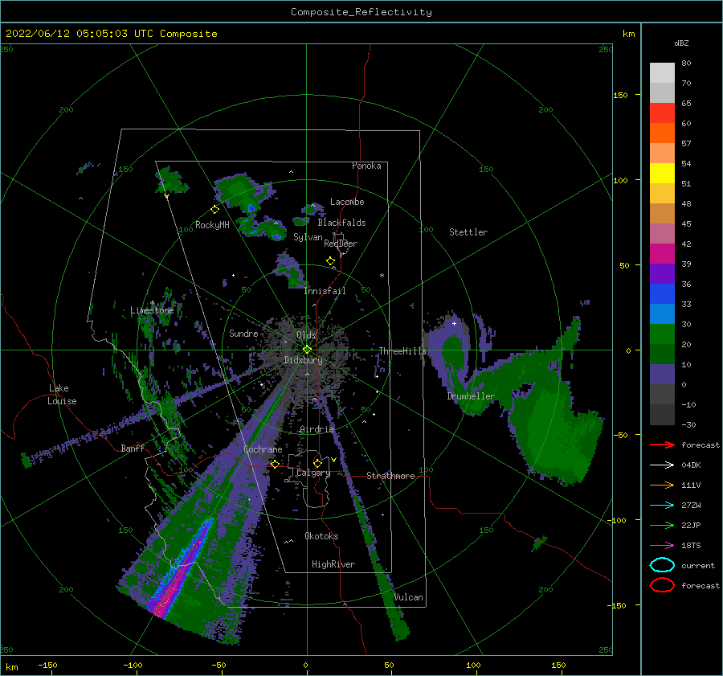Image resolution: width=723 pixels, height=676 pixels.
Task: Click the yellow diamond marker near RedDeer
Action: click(x=330, y=261)
